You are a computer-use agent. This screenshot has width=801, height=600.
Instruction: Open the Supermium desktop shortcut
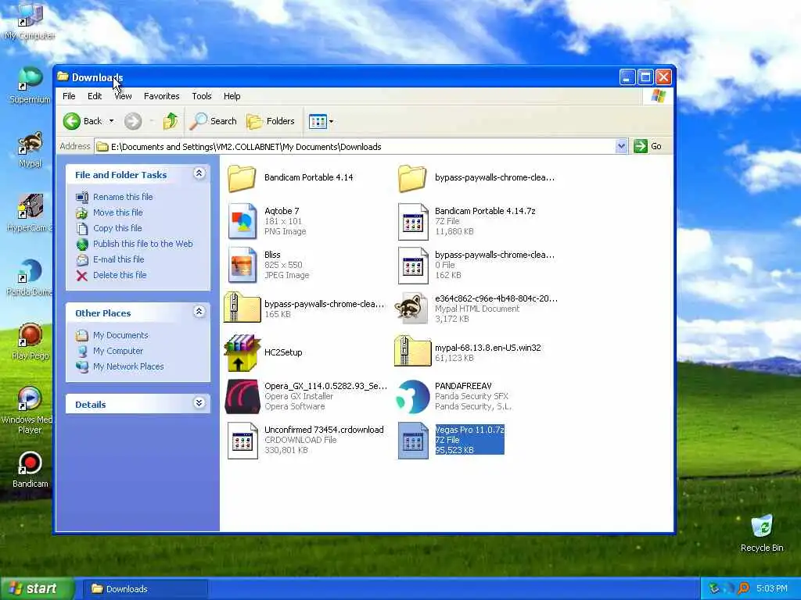(31, 85)
